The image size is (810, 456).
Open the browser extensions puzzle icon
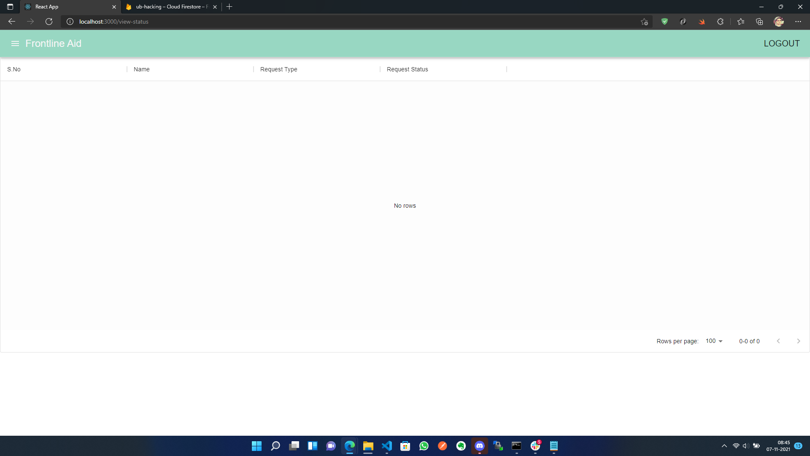(x=720, y=22)
